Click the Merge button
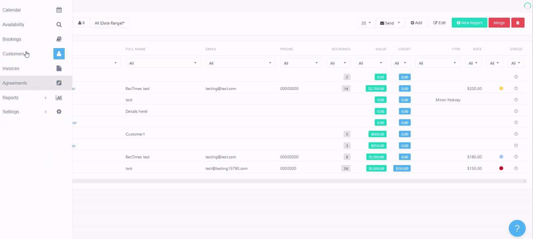 coord(499,23)
